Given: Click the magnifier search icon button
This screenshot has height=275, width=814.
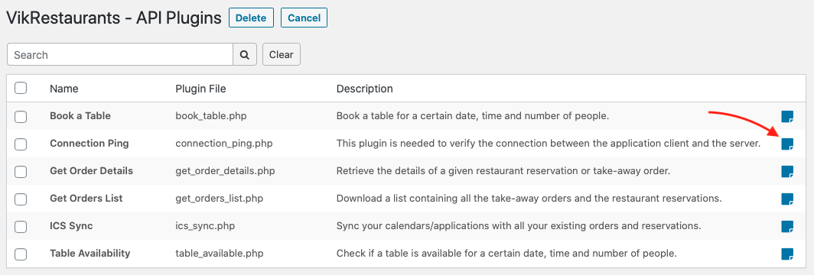Looking at the screenshot, I should (x=245, y=54).
